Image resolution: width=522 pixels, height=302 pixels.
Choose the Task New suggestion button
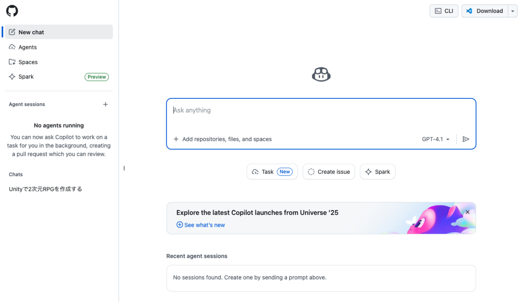pyautogui.click(x=272, y=172)
